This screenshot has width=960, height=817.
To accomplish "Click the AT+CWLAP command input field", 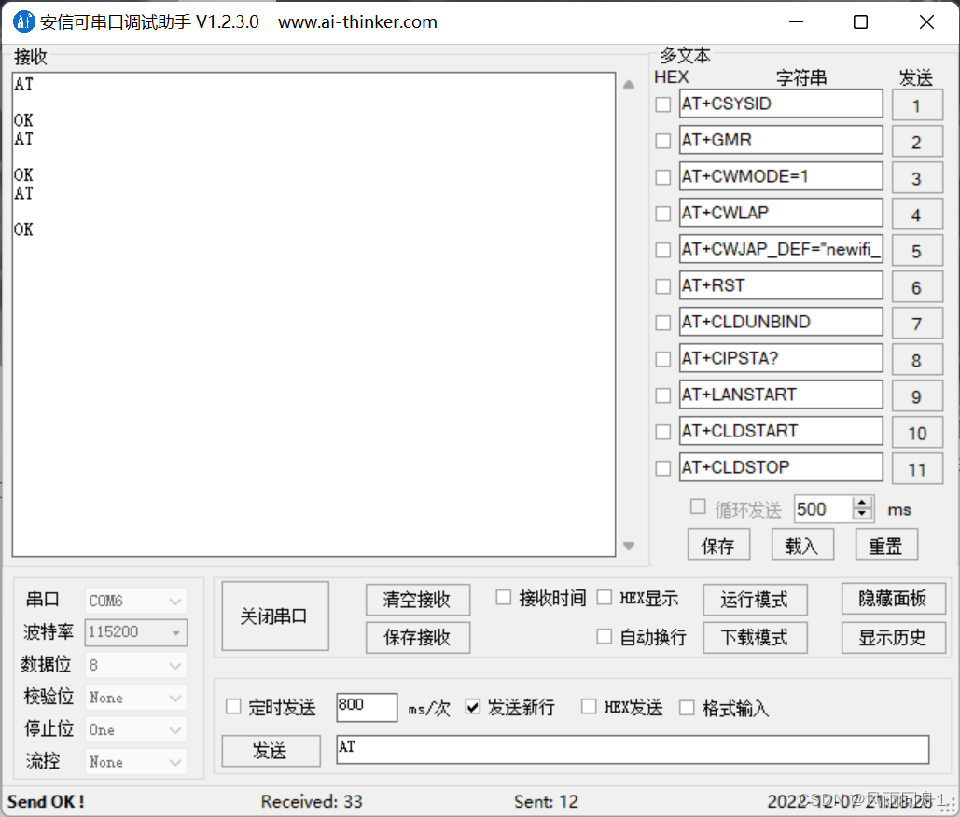I will 781,213.
